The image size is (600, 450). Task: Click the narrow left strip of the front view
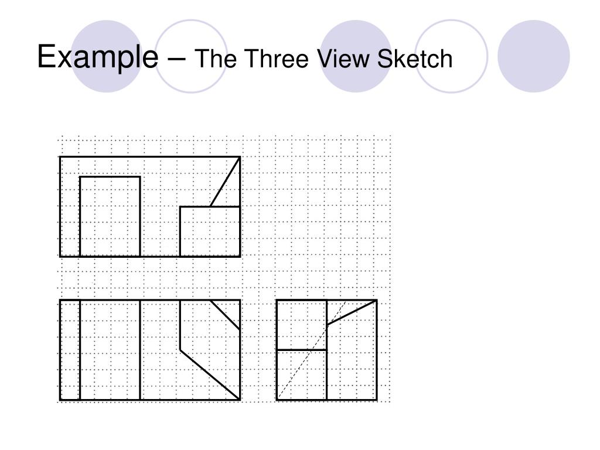pos(70,350)
